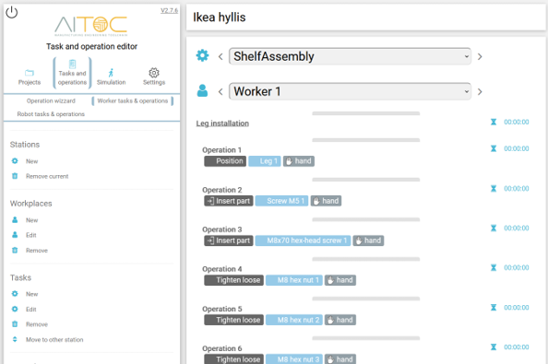
Task: Click the Leg installation task link
Action: point(222,123)
